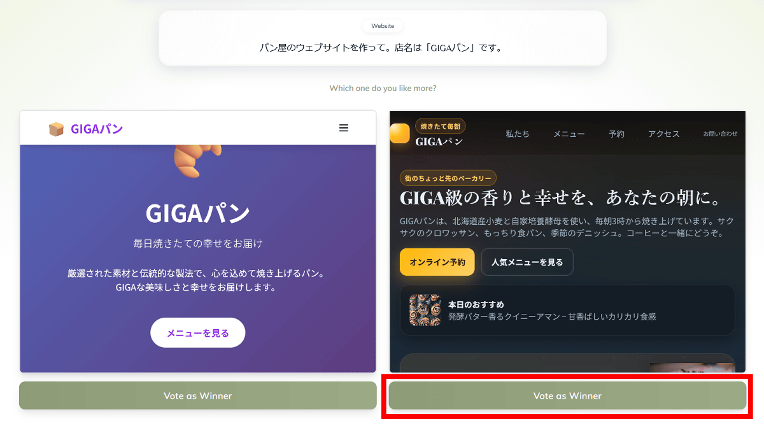
Task: Click the GIGAパン logo text in right preview
Action: click(x=439, y=141)
